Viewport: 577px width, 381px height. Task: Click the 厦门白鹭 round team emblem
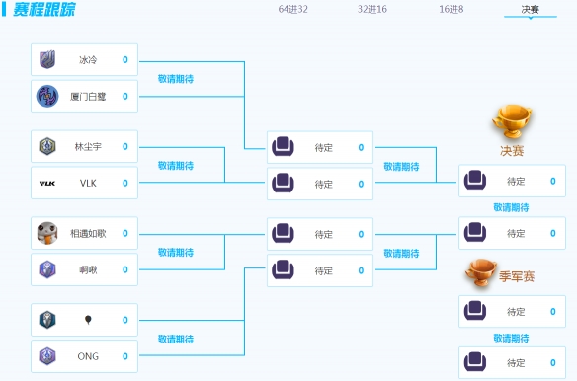click(47, 96)
